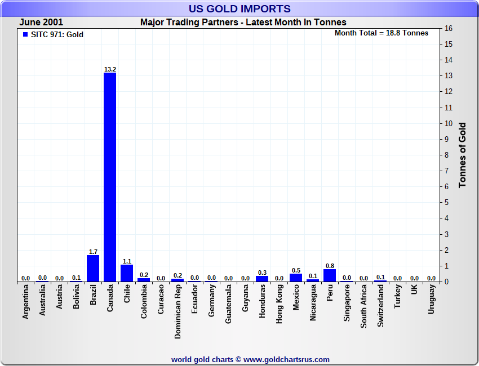Screen dimensions: 479x366
Task: Click the SITC 971: Gold legend text
Action: 57,35
